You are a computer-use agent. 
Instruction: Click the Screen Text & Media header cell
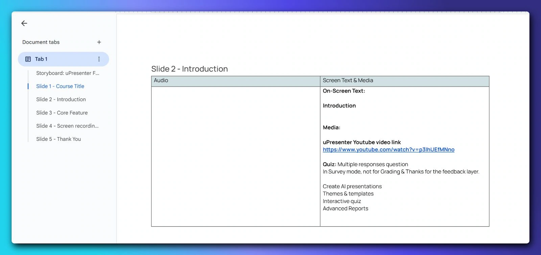tap(348, 80)
